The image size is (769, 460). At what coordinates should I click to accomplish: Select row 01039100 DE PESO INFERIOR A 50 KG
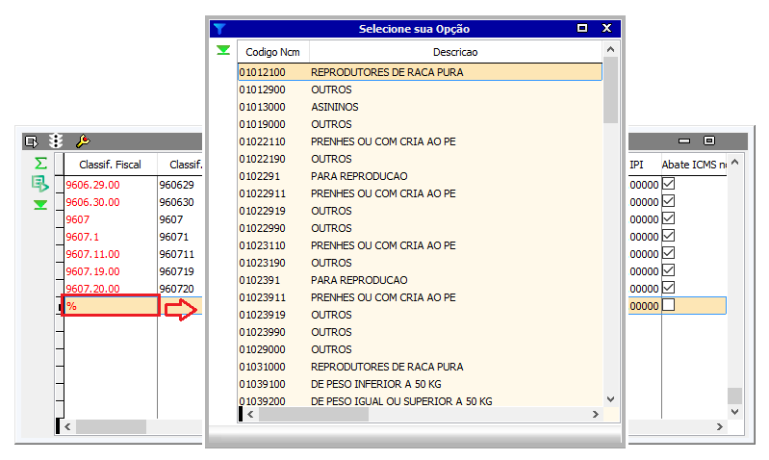pyautogui.click(x=420, y=384)
